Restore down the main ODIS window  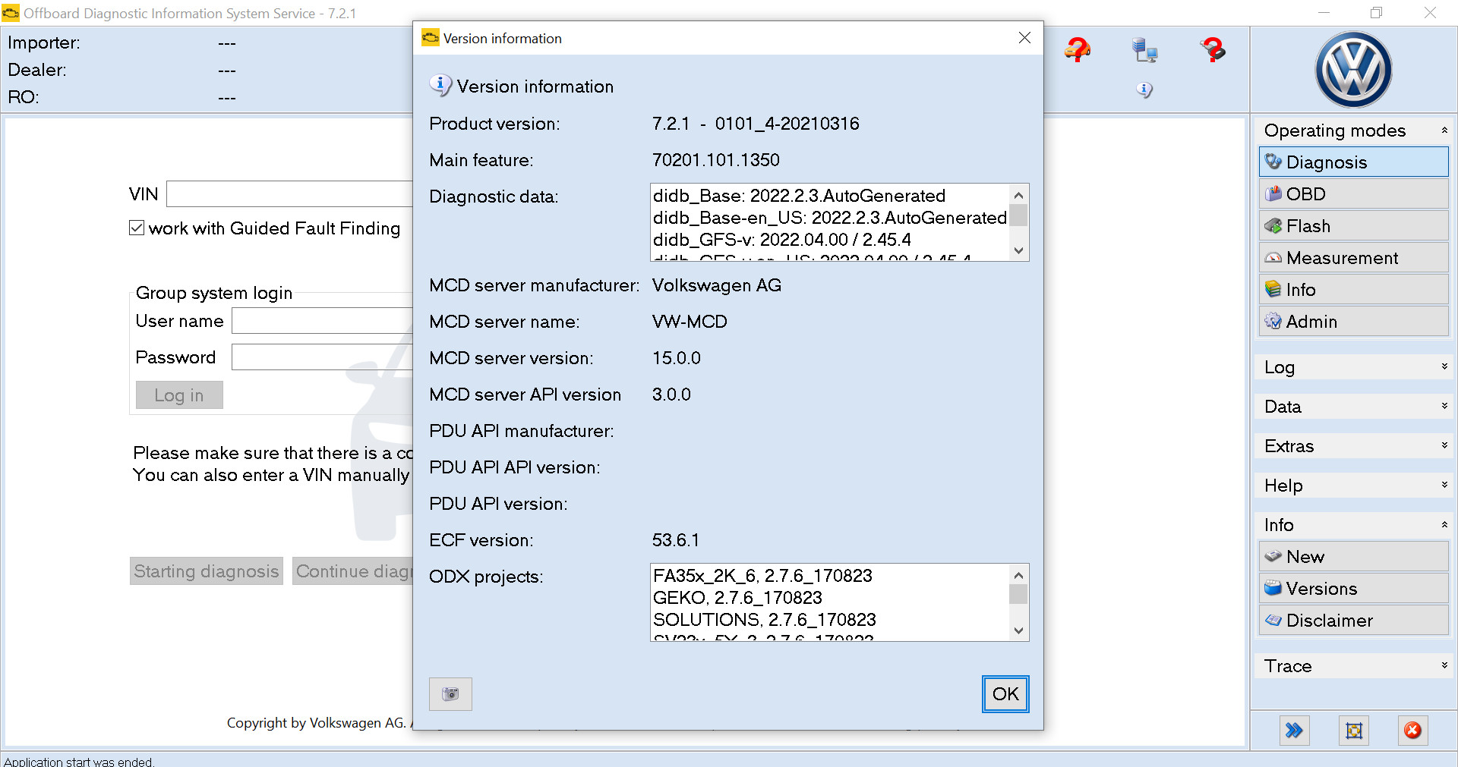pos(1377,13)
